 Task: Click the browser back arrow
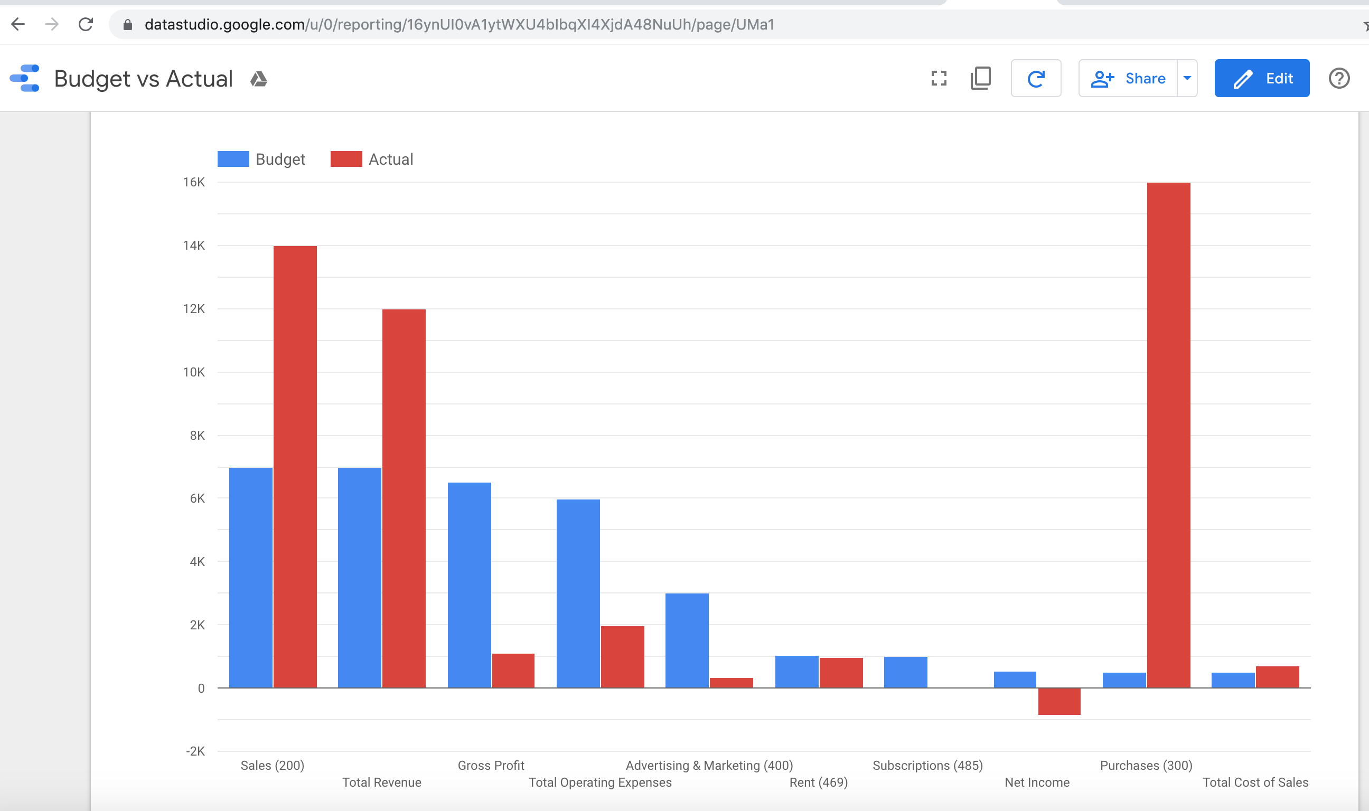tap(18, 25)
